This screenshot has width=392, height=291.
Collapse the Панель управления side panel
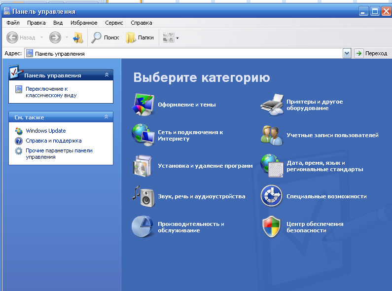pyautogui.click(x=107, y=75)
